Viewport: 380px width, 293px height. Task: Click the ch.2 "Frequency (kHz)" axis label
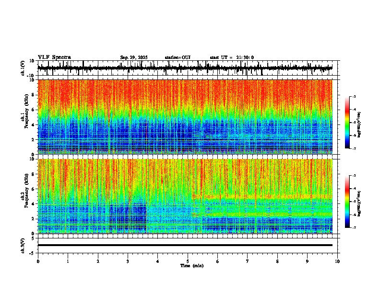tap(26, 191)
